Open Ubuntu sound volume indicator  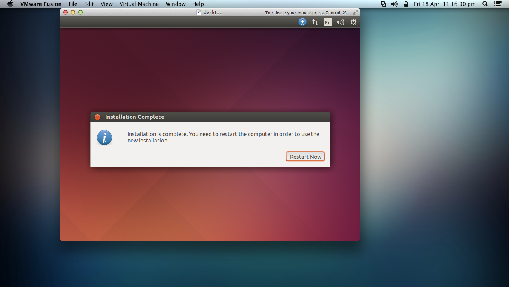tap(340, 22)
